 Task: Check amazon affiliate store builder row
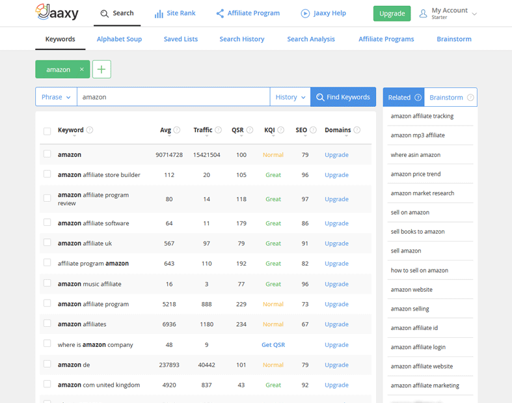click(47, 174)
